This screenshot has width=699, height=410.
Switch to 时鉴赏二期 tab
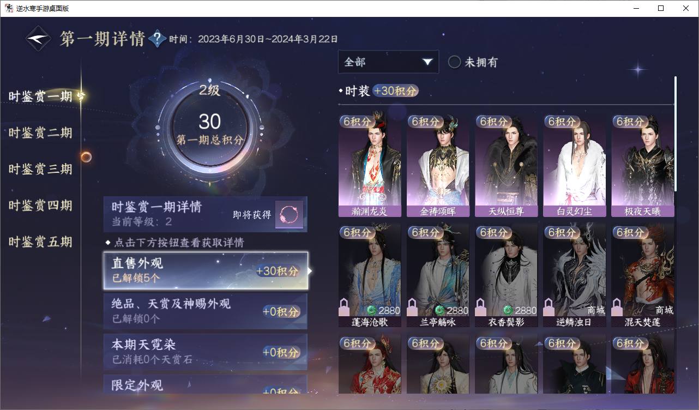[x=40, y=132]
